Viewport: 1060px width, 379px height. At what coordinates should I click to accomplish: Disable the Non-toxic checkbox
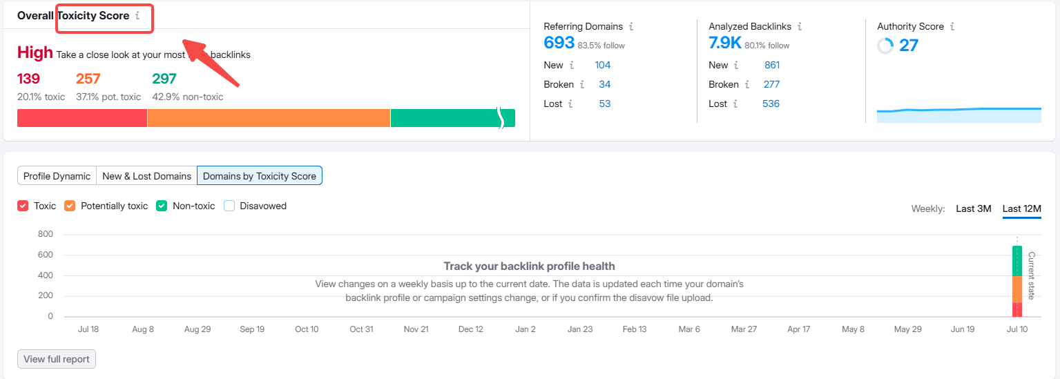coord(162,206)
